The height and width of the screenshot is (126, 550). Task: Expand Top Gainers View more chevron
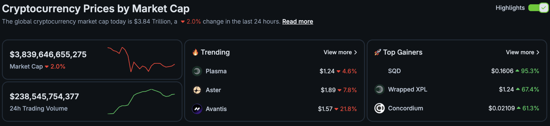tap(538, 52)
